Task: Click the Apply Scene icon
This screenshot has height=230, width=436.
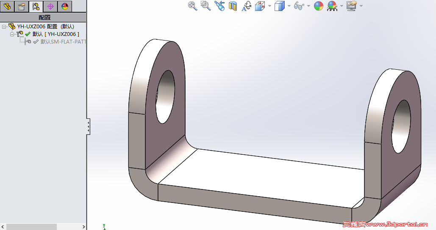Action: [332, 6]
